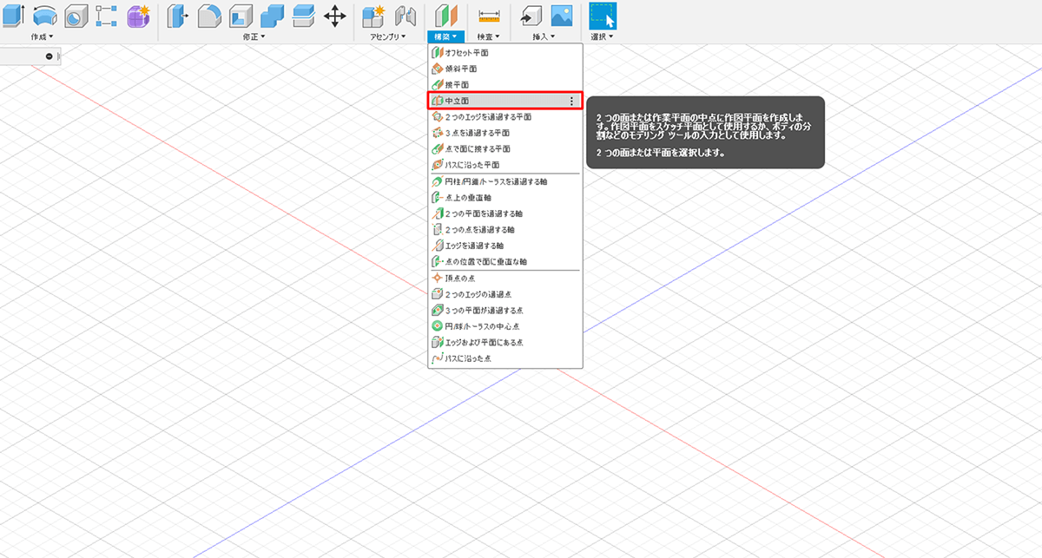Select the Fillet tool icon

208,15
